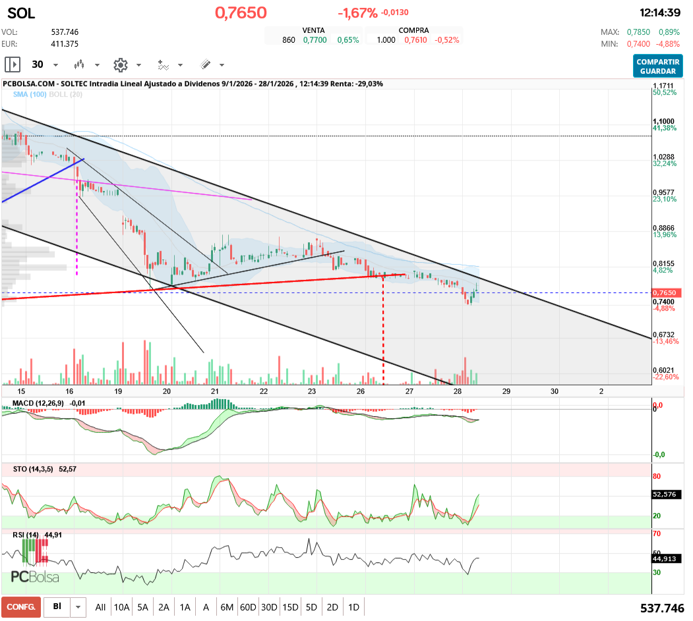Switch to the 1D time range
The width and height of the screenshot is (693, 621).
(353, 607)
